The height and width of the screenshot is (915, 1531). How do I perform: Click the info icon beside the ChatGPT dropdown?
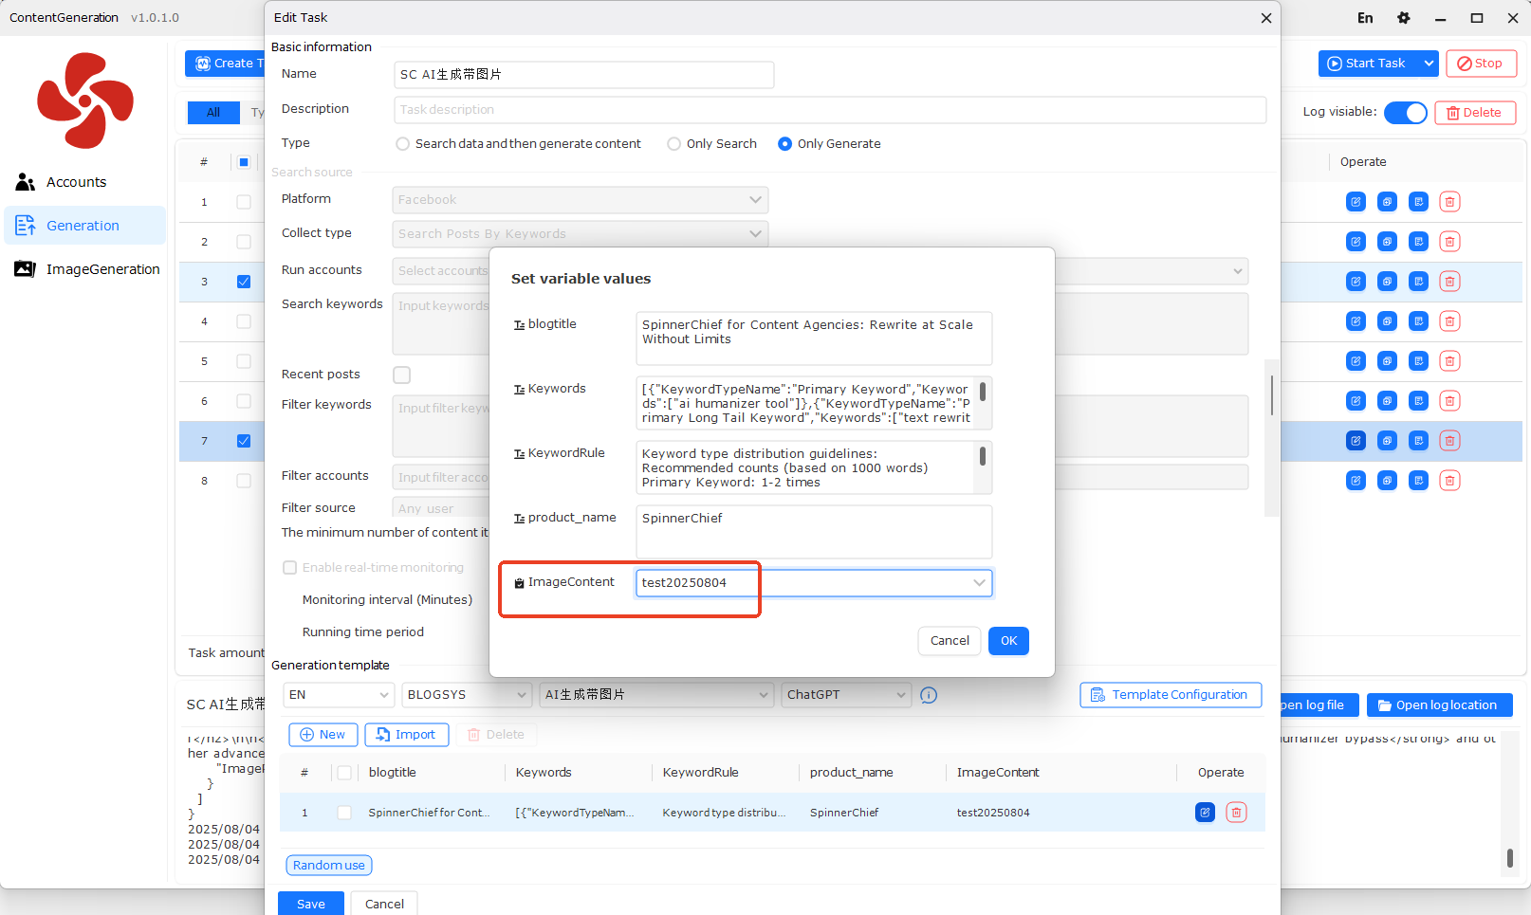929,695
